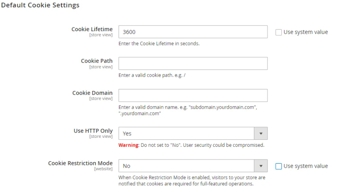Focus the Cookie Path text field

pos(193,64)
